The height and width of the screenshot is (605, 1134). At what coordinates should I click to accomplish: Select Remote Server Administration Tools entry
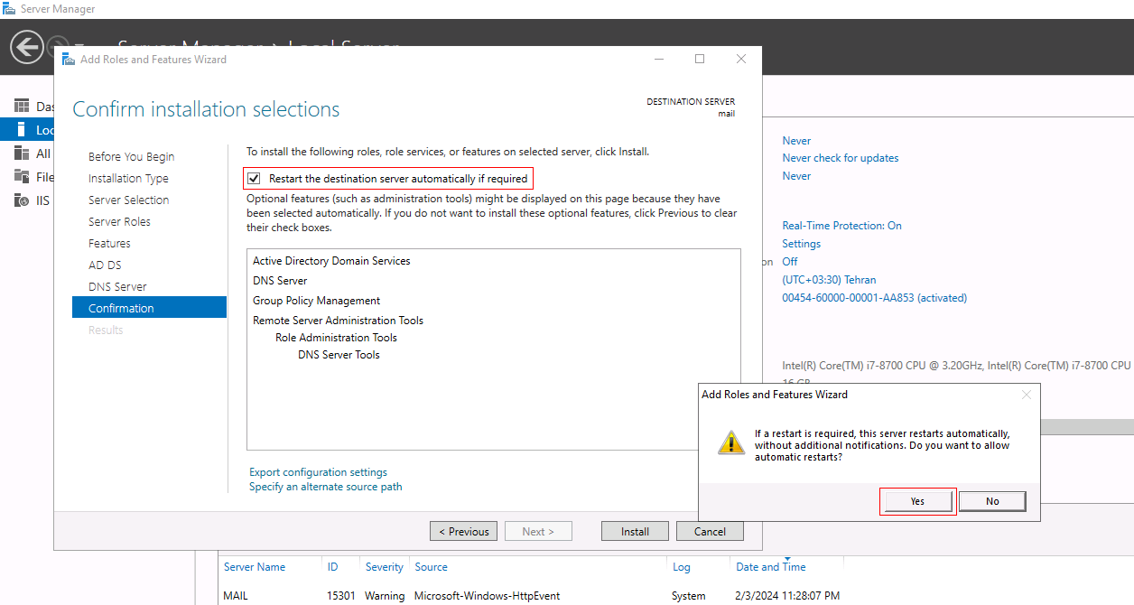(338, 321)
